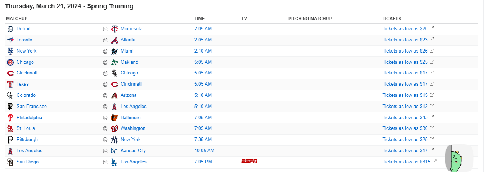
Task: Click the 7:35 AM game time
Action: point(203,139)
